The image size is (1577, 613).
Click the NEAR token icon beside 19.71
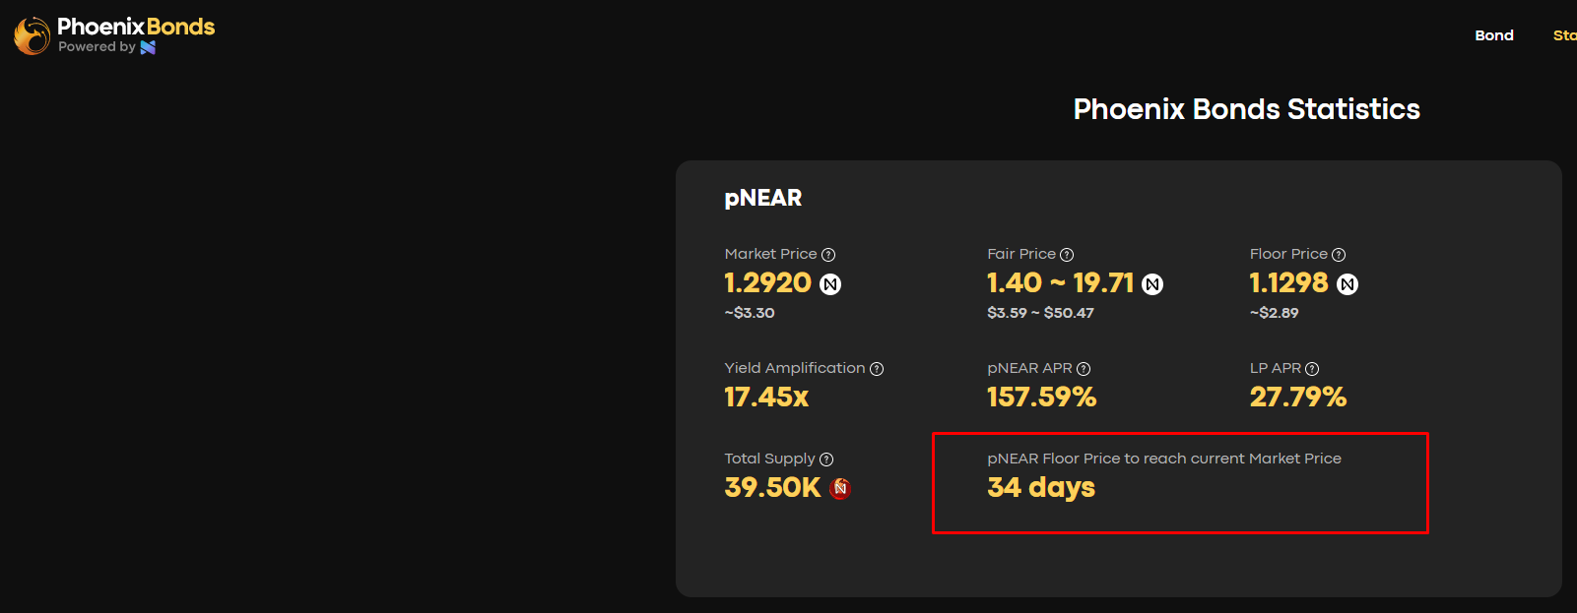(1152, 284)
